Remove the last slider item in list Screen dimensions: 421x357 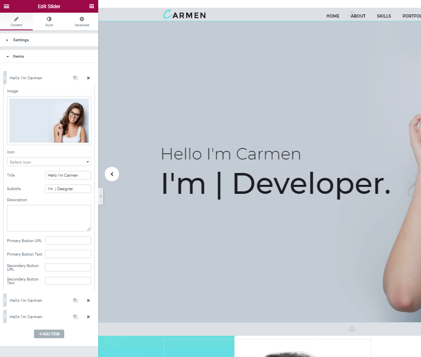coord(88,317)
